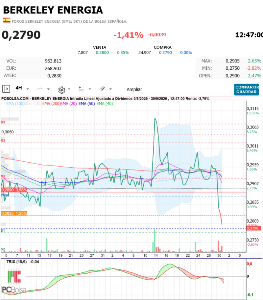The width and height of the screenshot is (263, 300).
Task: Click the OPEN value 0,2900
Action: pyautogui.click(x=232, y=76)
